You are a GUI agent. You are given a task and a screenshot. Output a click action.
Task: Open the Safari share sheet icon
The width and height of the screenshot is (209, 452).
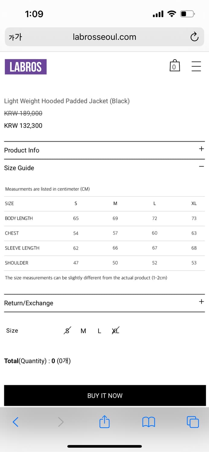tap(104, 421)
